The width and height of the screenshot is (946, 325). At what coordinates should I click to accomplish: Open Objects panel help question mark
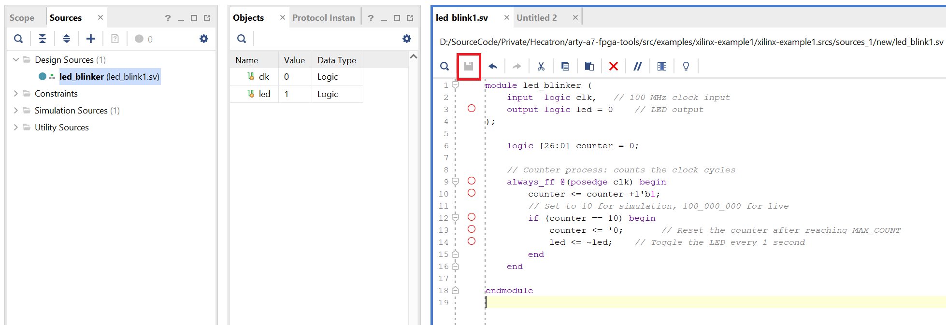(x=371, y=18)
